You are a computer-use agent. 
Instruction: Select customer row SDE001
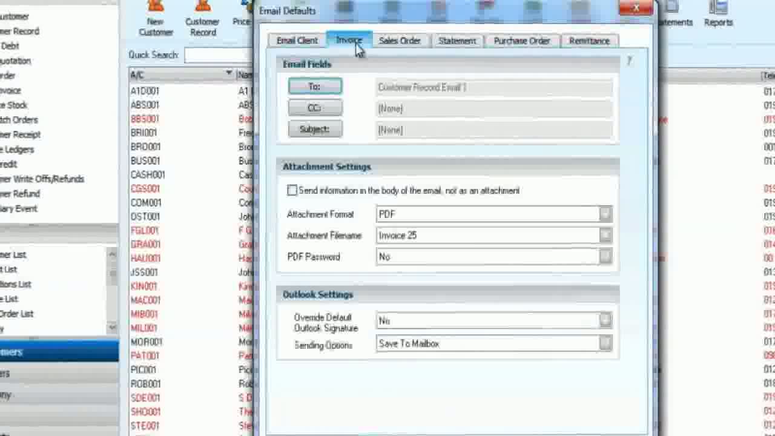pyautogui.click(x=145, y=397)
